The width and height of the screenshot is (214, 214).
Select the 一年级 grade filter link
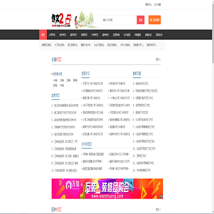55,81
